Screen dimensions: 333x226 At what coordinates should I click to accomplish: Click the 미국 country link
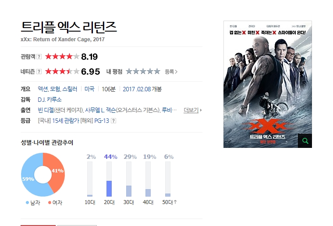(89, 89)
